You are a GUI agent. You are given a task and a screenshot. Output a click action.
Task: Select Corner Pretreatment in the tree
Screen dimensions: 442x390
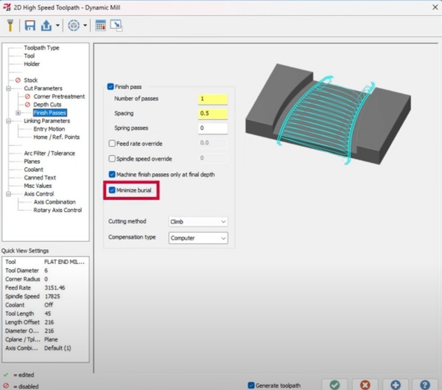pyautogui.click(x=59, y=96)
